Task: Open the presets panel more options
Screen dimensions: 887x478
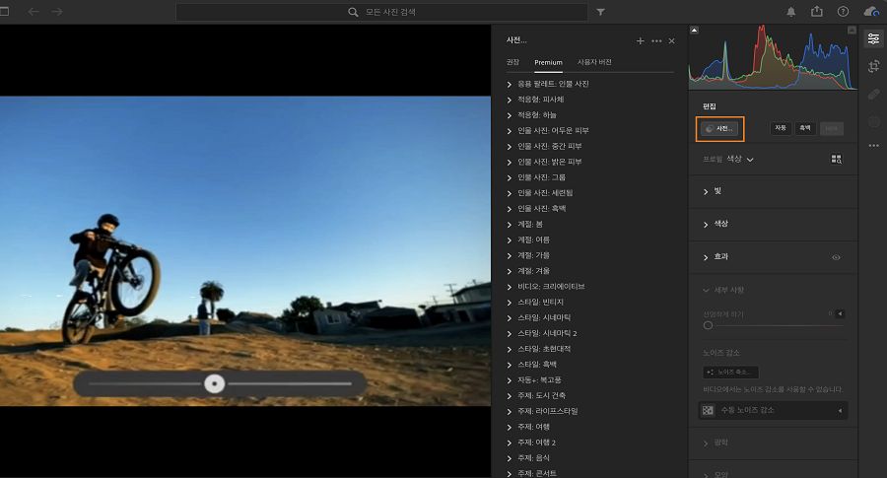Action: point(656,40)
